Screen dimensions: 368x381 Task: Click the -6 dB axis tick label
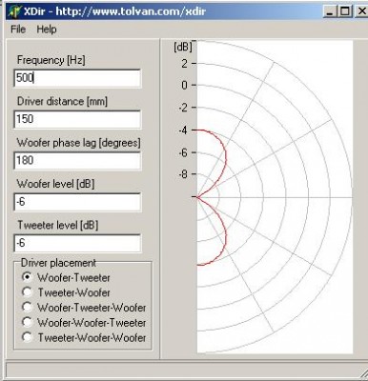tap(183, 152)
